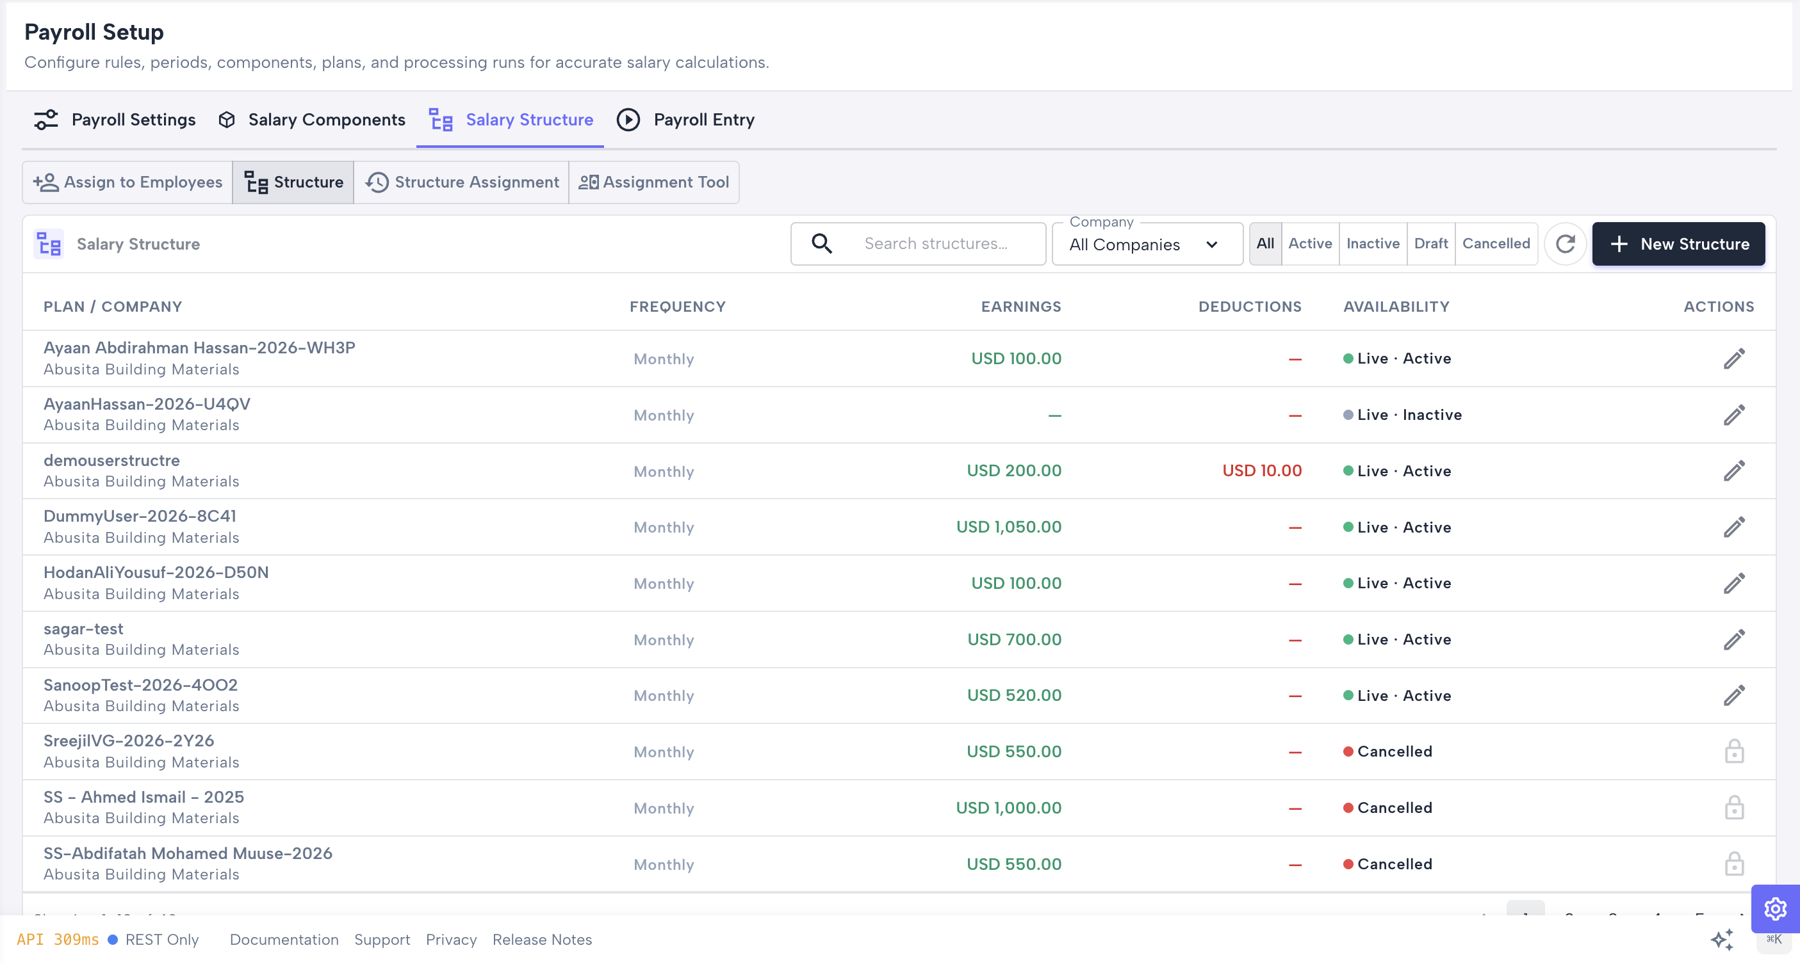Edit the sagar-test structure
This screenshot has height=964, width=1800.
pos(1733,639)
